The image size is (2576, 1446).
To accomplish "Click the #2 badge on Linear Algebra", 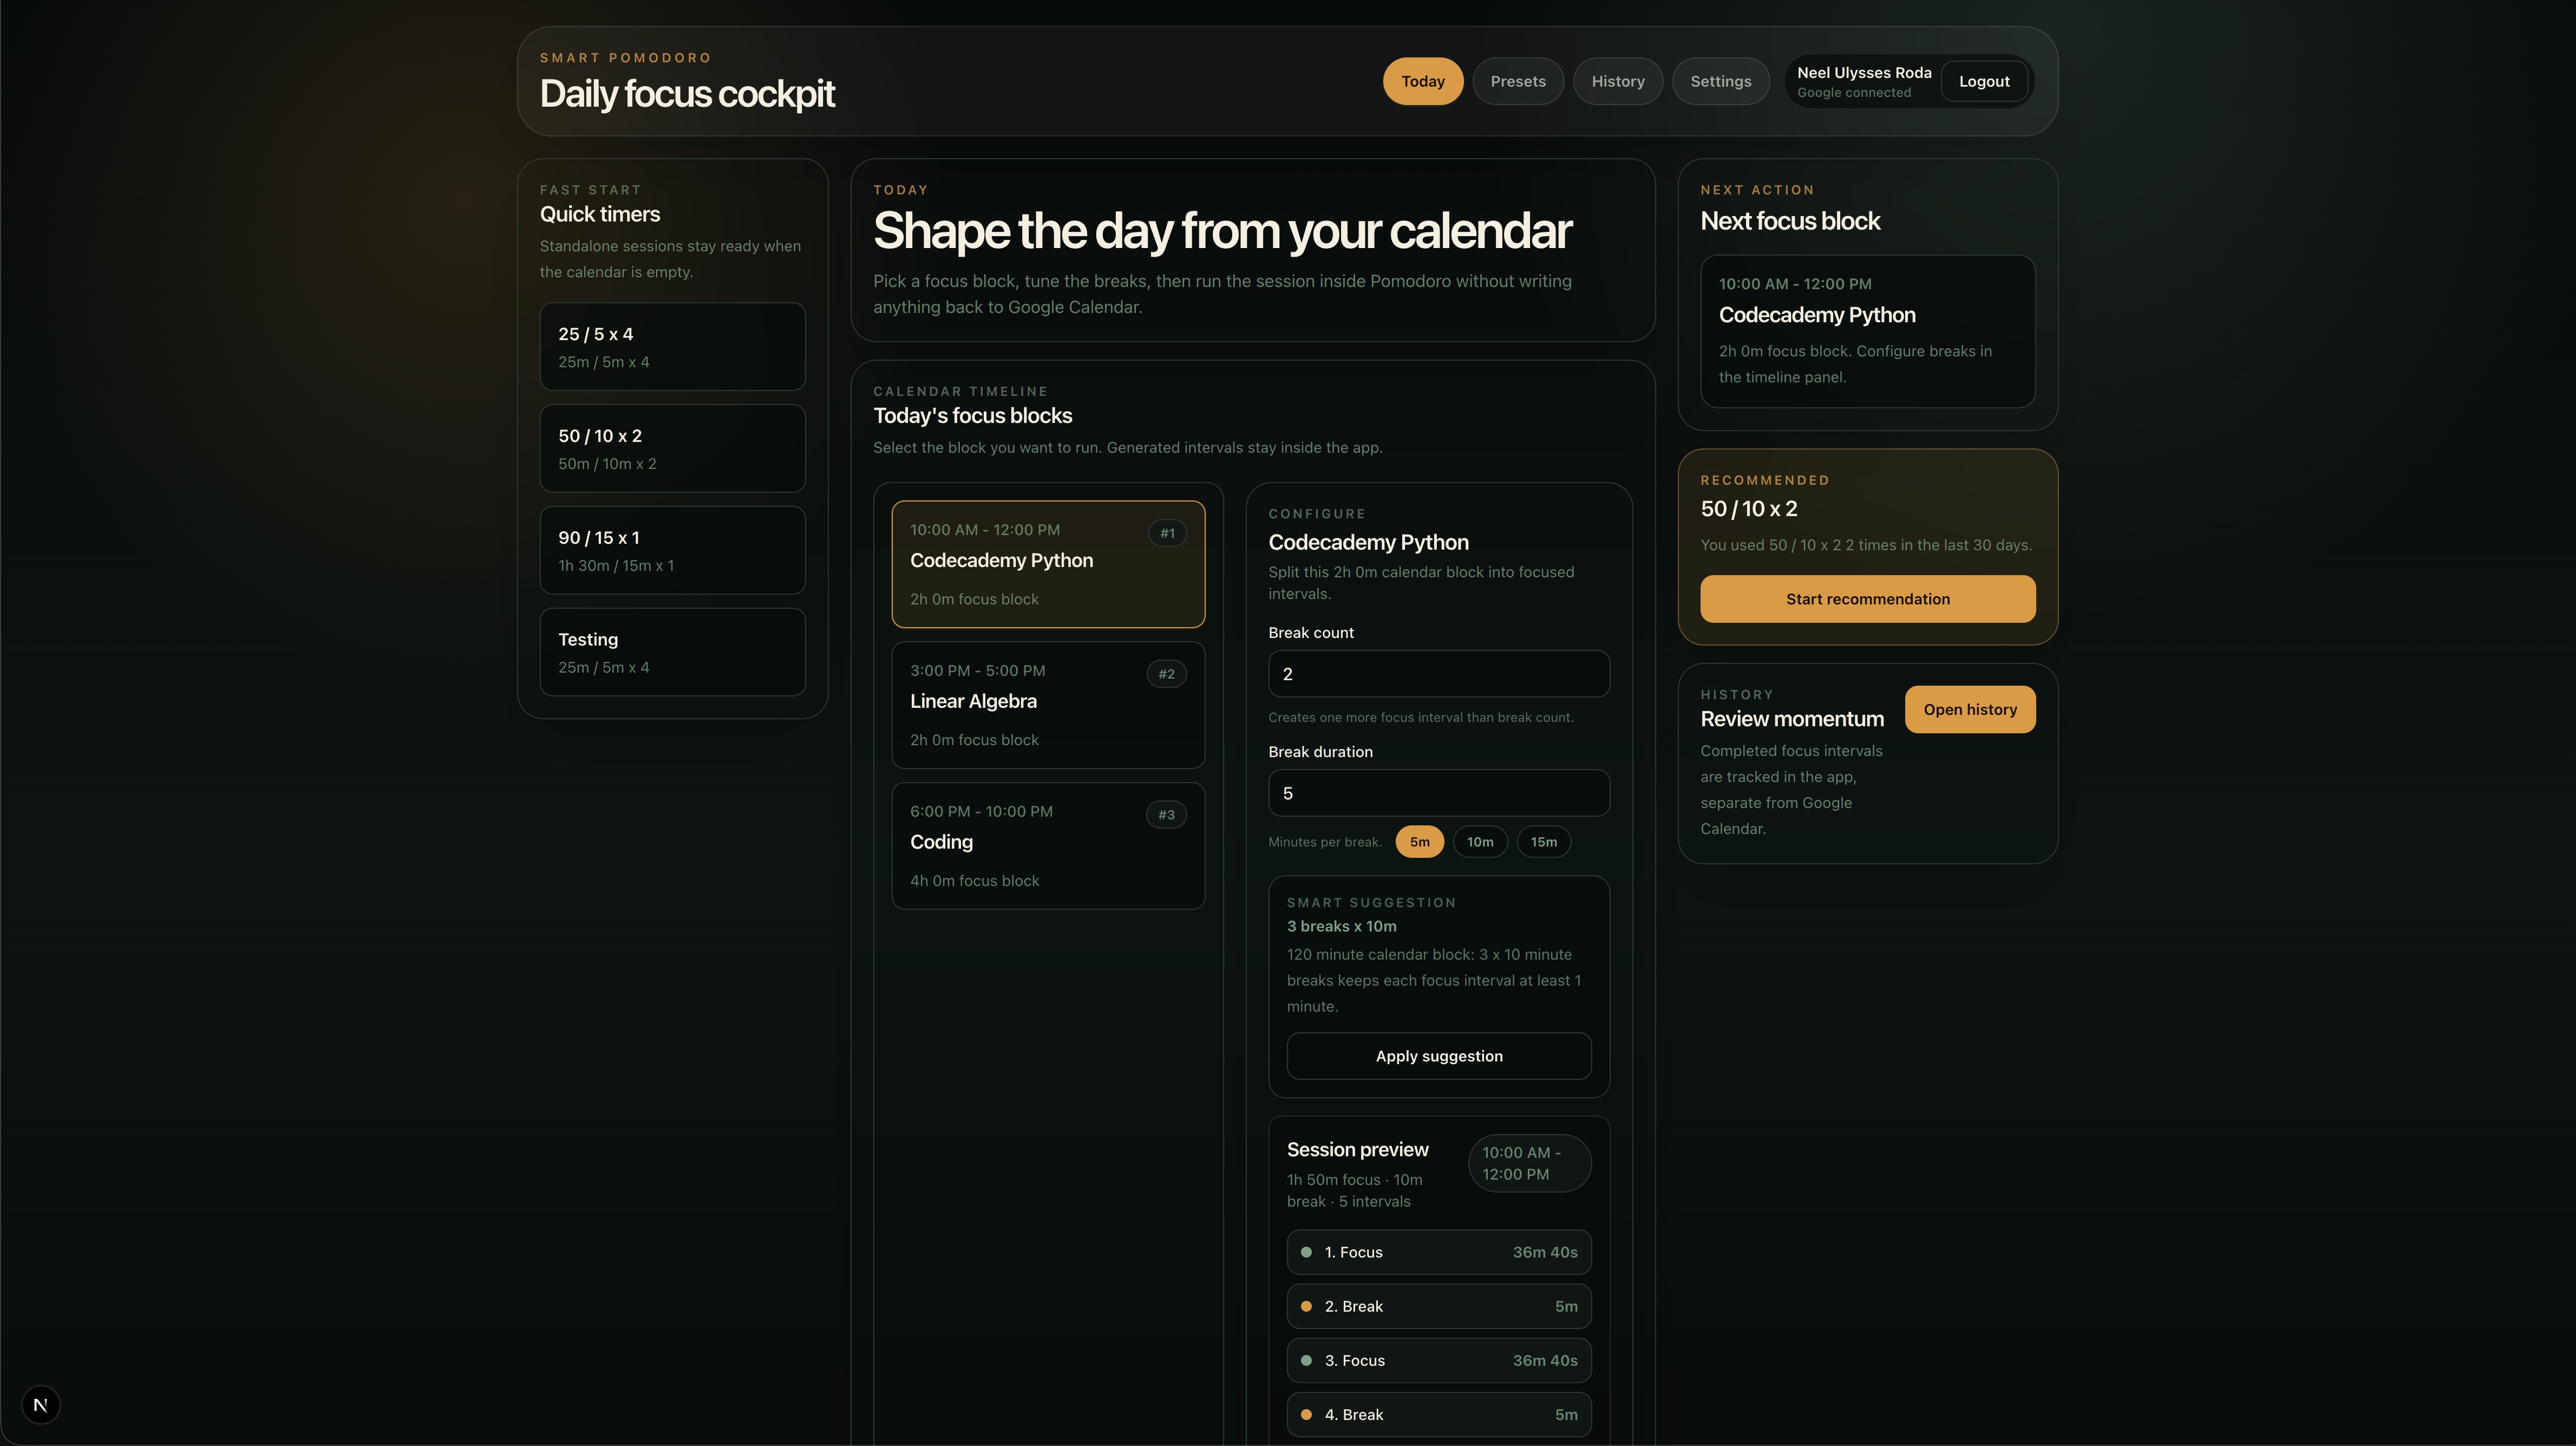I will (x=1166, y=674).
